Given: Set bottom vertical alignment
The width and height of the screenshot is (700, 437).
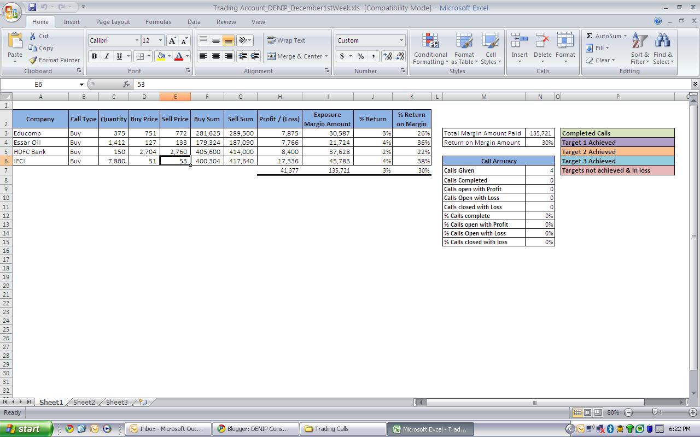Looking at the screenshot, I should [x=228, y=40].
